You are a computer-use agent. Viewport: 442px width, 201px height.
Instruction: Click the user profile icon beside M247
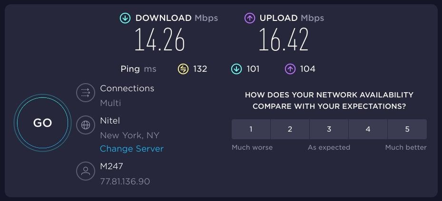coord(86,171)
